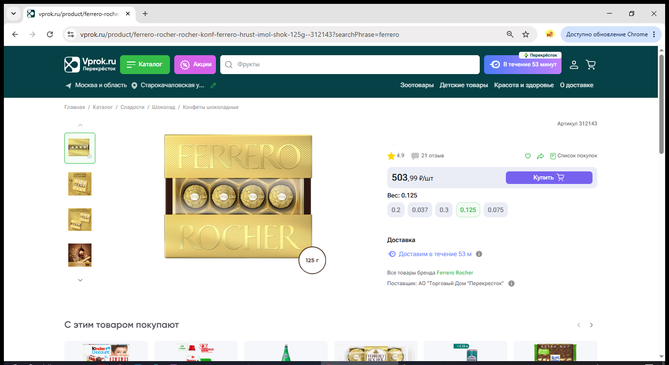Bookmark this page with the star icon
The height and width of the screenshot is (365, 669).
[526, 34]
